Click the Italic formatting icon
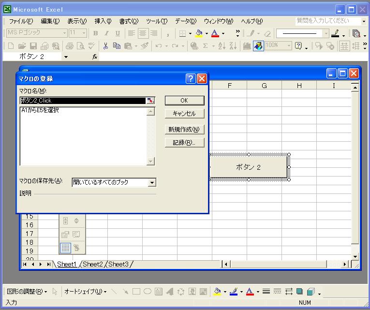 (x=107, y=33)
